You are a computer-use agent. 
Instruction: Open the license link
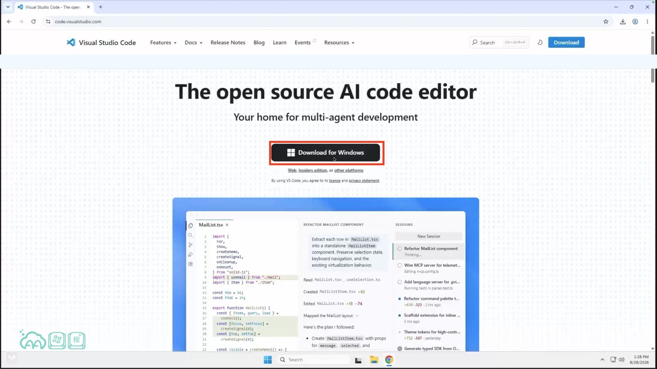pos(335,181)
